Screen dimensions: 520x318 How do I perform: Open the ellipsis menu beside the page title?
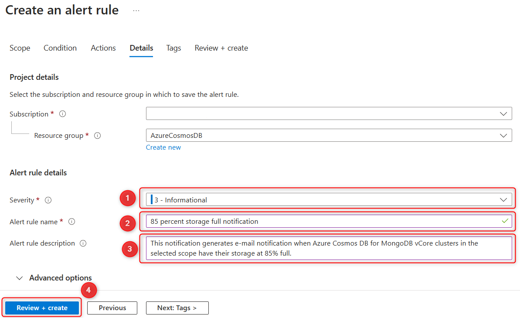coord(136,10)
